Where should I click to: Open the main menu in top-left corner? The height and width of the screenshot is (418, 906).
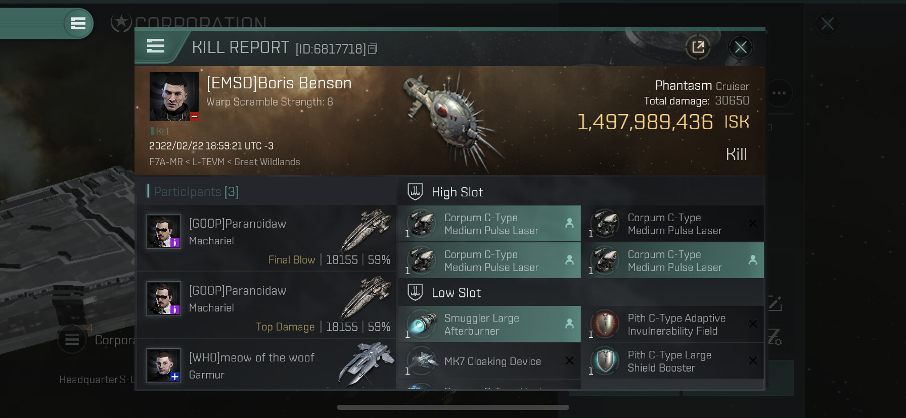point(78,23)
